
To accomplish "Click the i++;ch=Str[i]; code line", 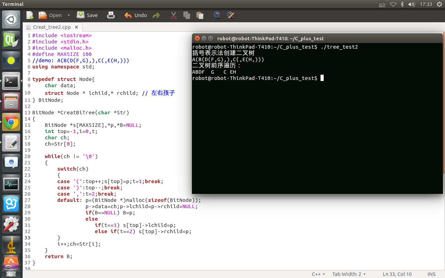I will [79, 244].
